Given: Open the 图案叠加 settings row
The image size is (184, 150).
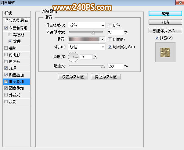Looking at the screenshot, I should pos(16,88).
